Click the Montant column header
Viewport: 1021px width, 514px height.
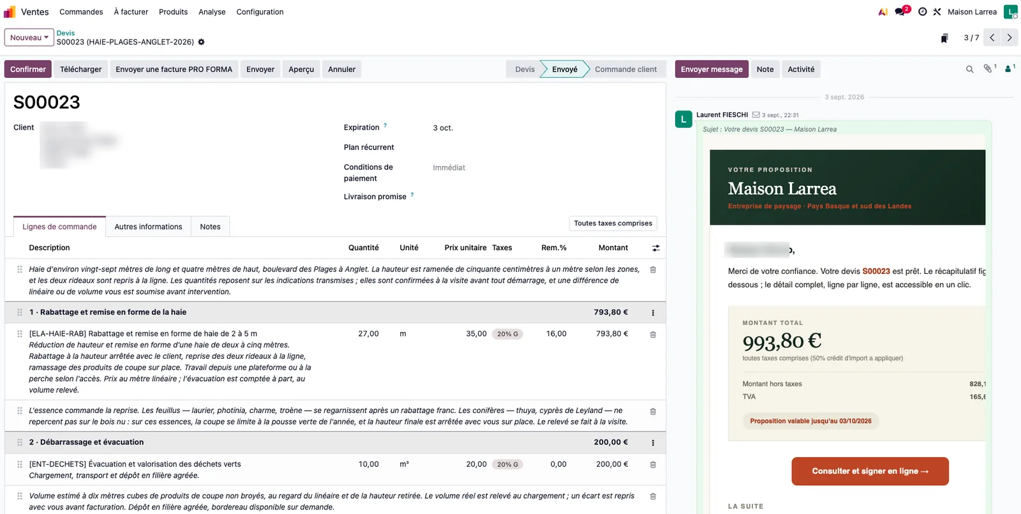(x=613, y=248)
